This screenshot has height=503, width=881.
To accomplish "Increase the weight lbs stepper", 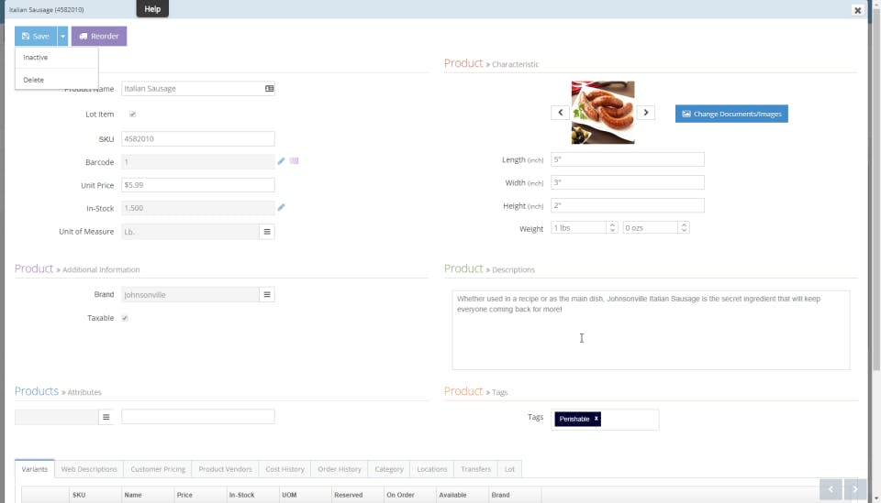I will click(x=612, y=224).
